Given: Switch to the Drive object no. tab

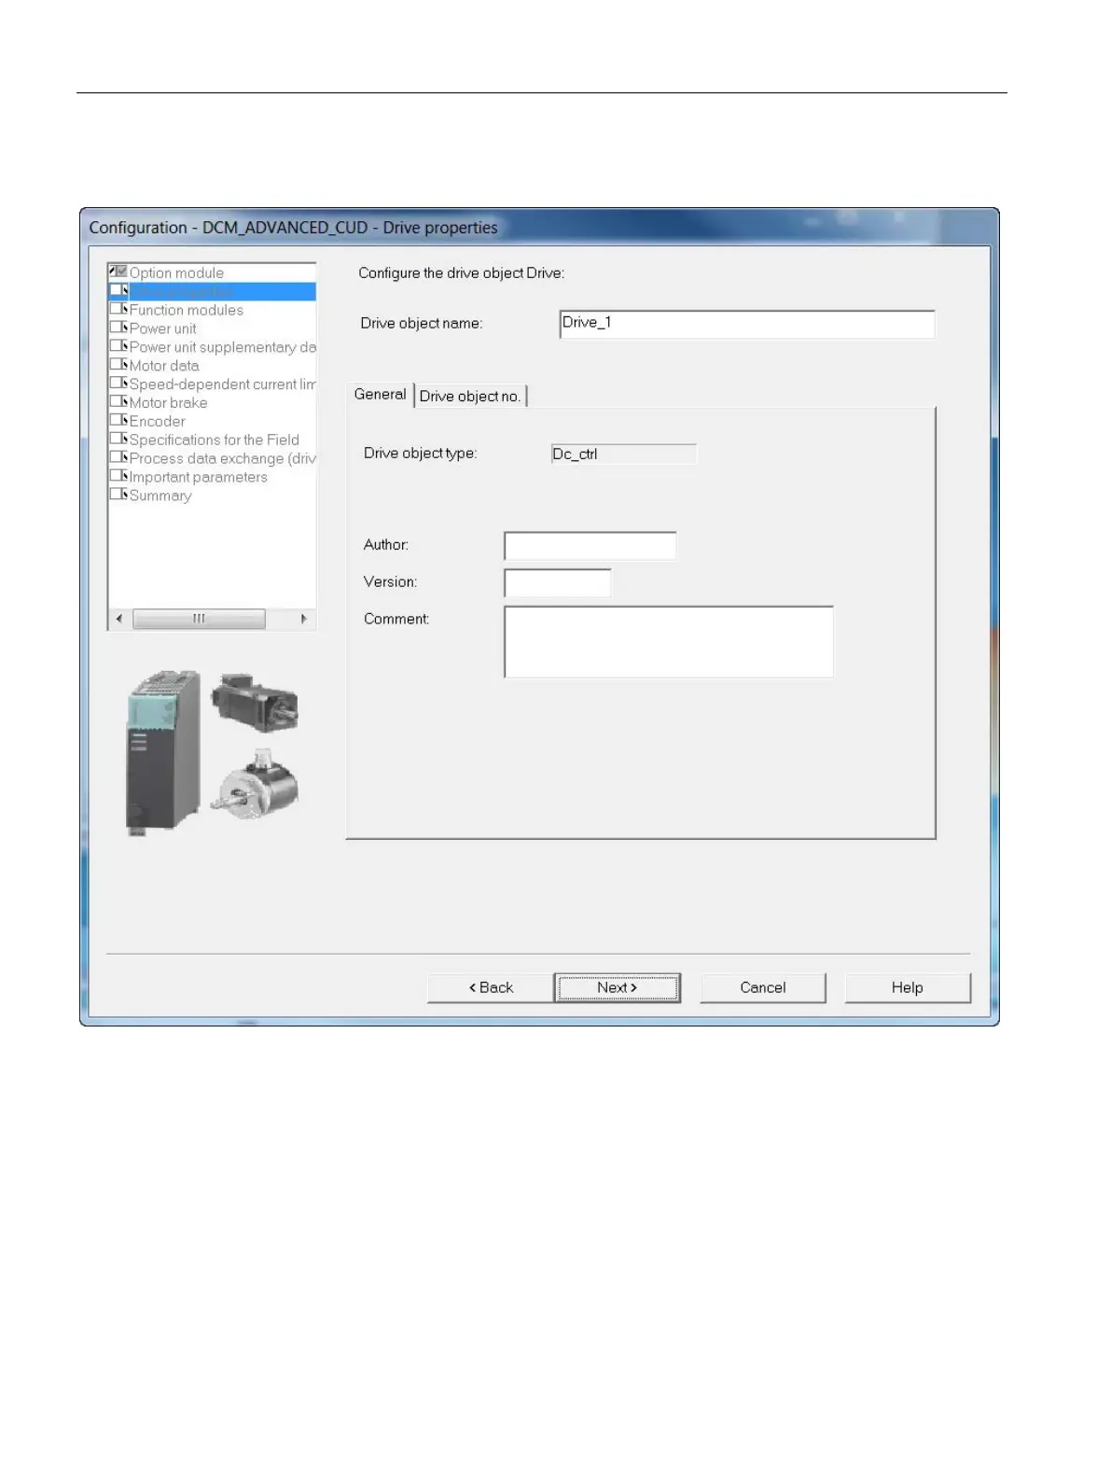Looking at the screenshot, I should 470,396.
